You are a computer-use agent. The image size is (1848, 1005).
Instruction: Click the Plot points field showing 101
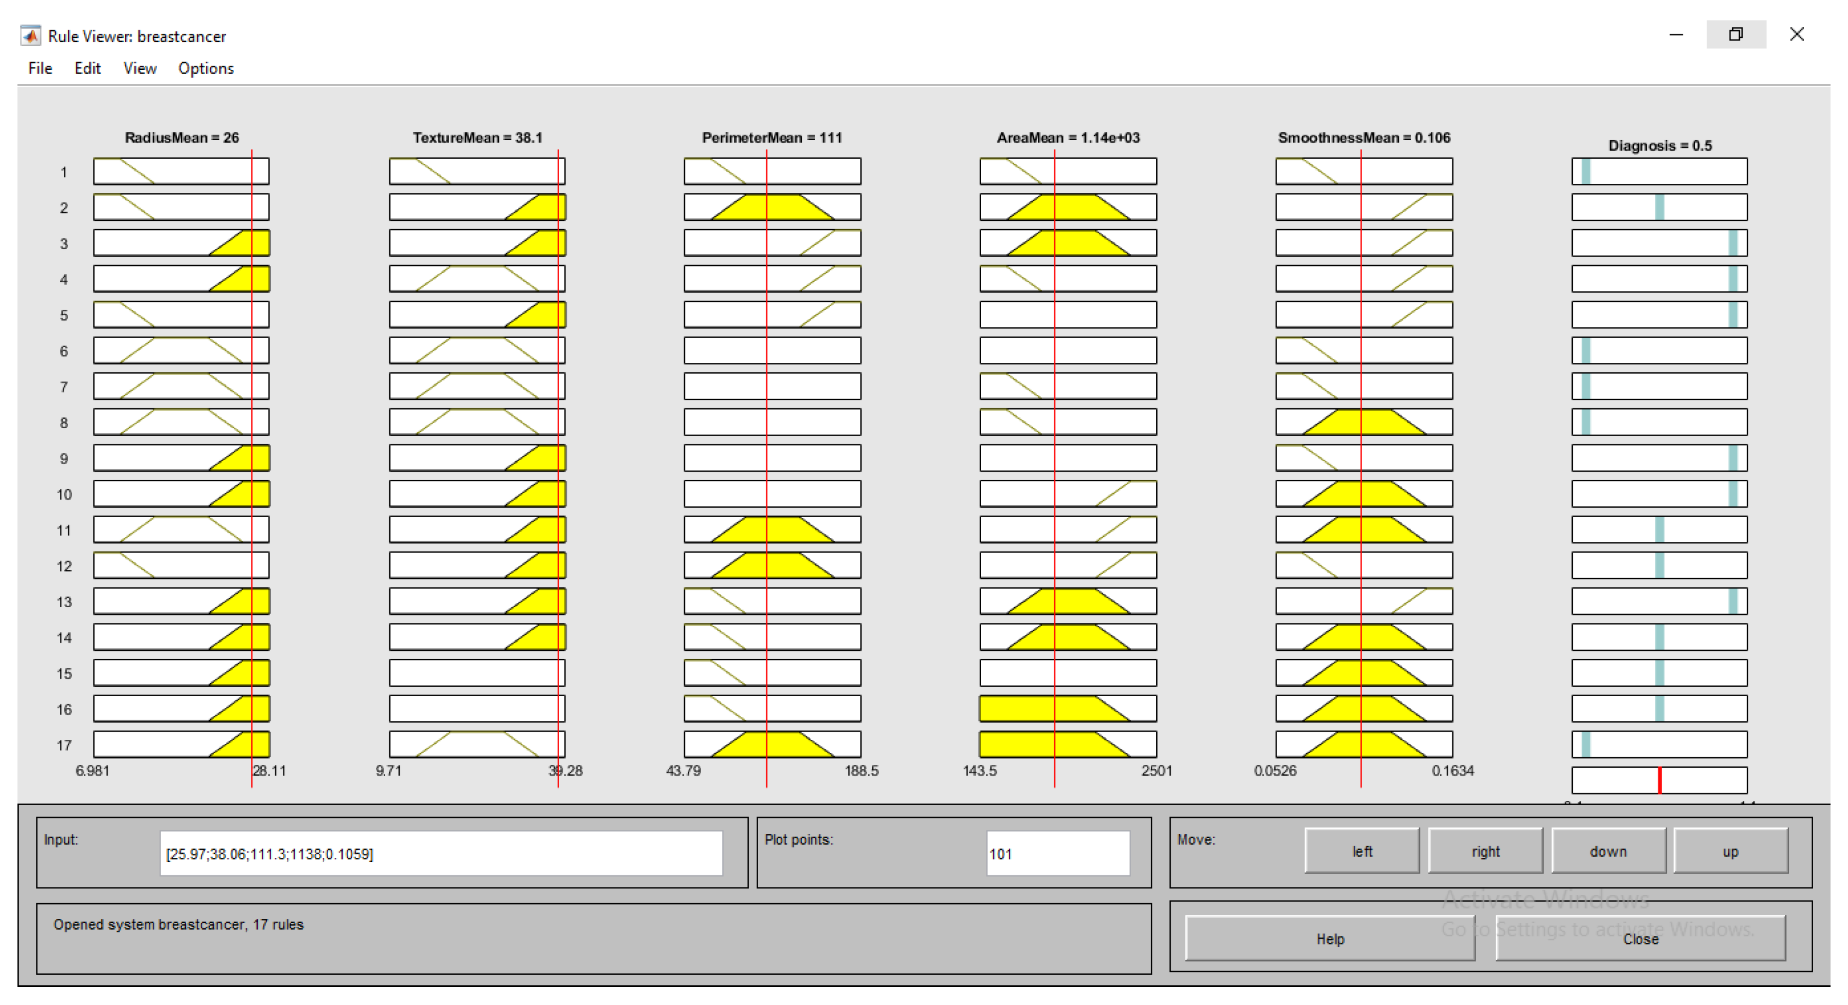coord(1057,853)
